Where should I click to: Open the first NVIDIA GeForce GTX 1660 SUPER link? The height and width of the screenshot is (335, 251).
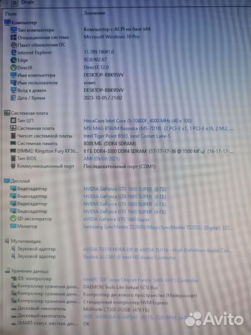125,189
